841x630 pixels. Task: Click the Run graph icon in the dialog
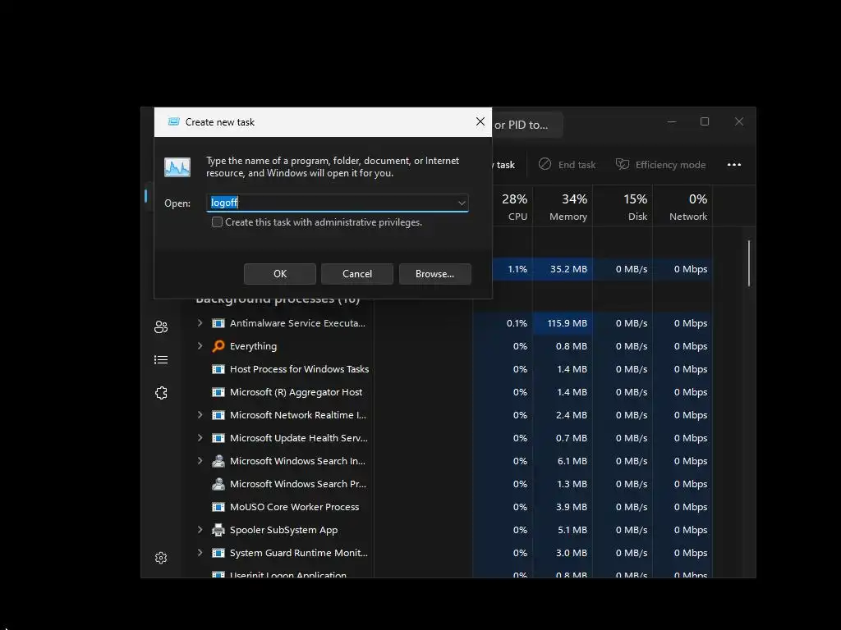pyautogui.click(x=177, y=167)
